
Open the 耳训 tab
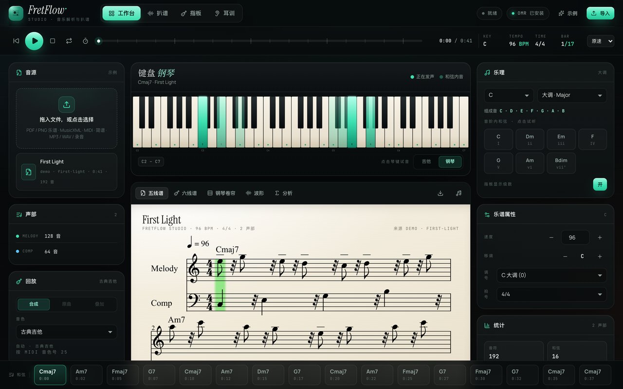[x=224, y=13]
